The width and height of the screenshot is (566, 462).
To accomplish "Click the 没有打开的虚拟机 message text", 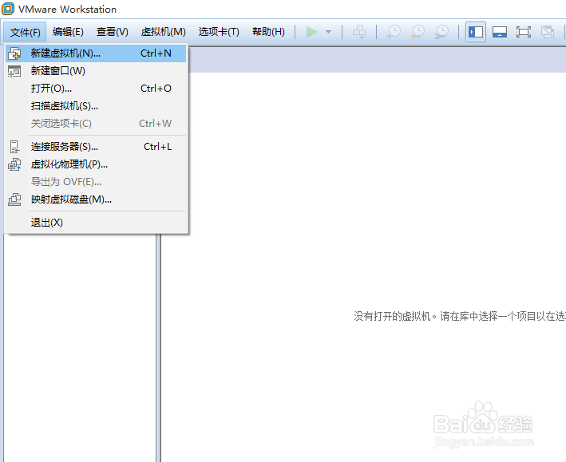I will (460, 317).
